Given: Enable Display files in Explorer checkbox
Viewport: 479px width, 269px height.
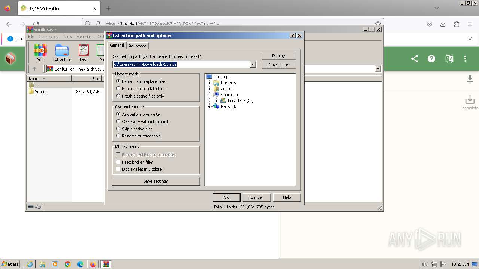Looking at the screenshot, I should (118, 169).
